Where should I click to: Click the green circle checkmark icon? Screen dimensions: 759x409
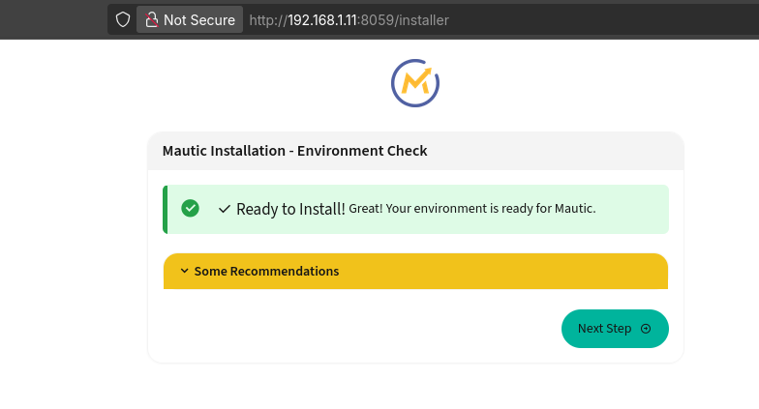point(191,208)
